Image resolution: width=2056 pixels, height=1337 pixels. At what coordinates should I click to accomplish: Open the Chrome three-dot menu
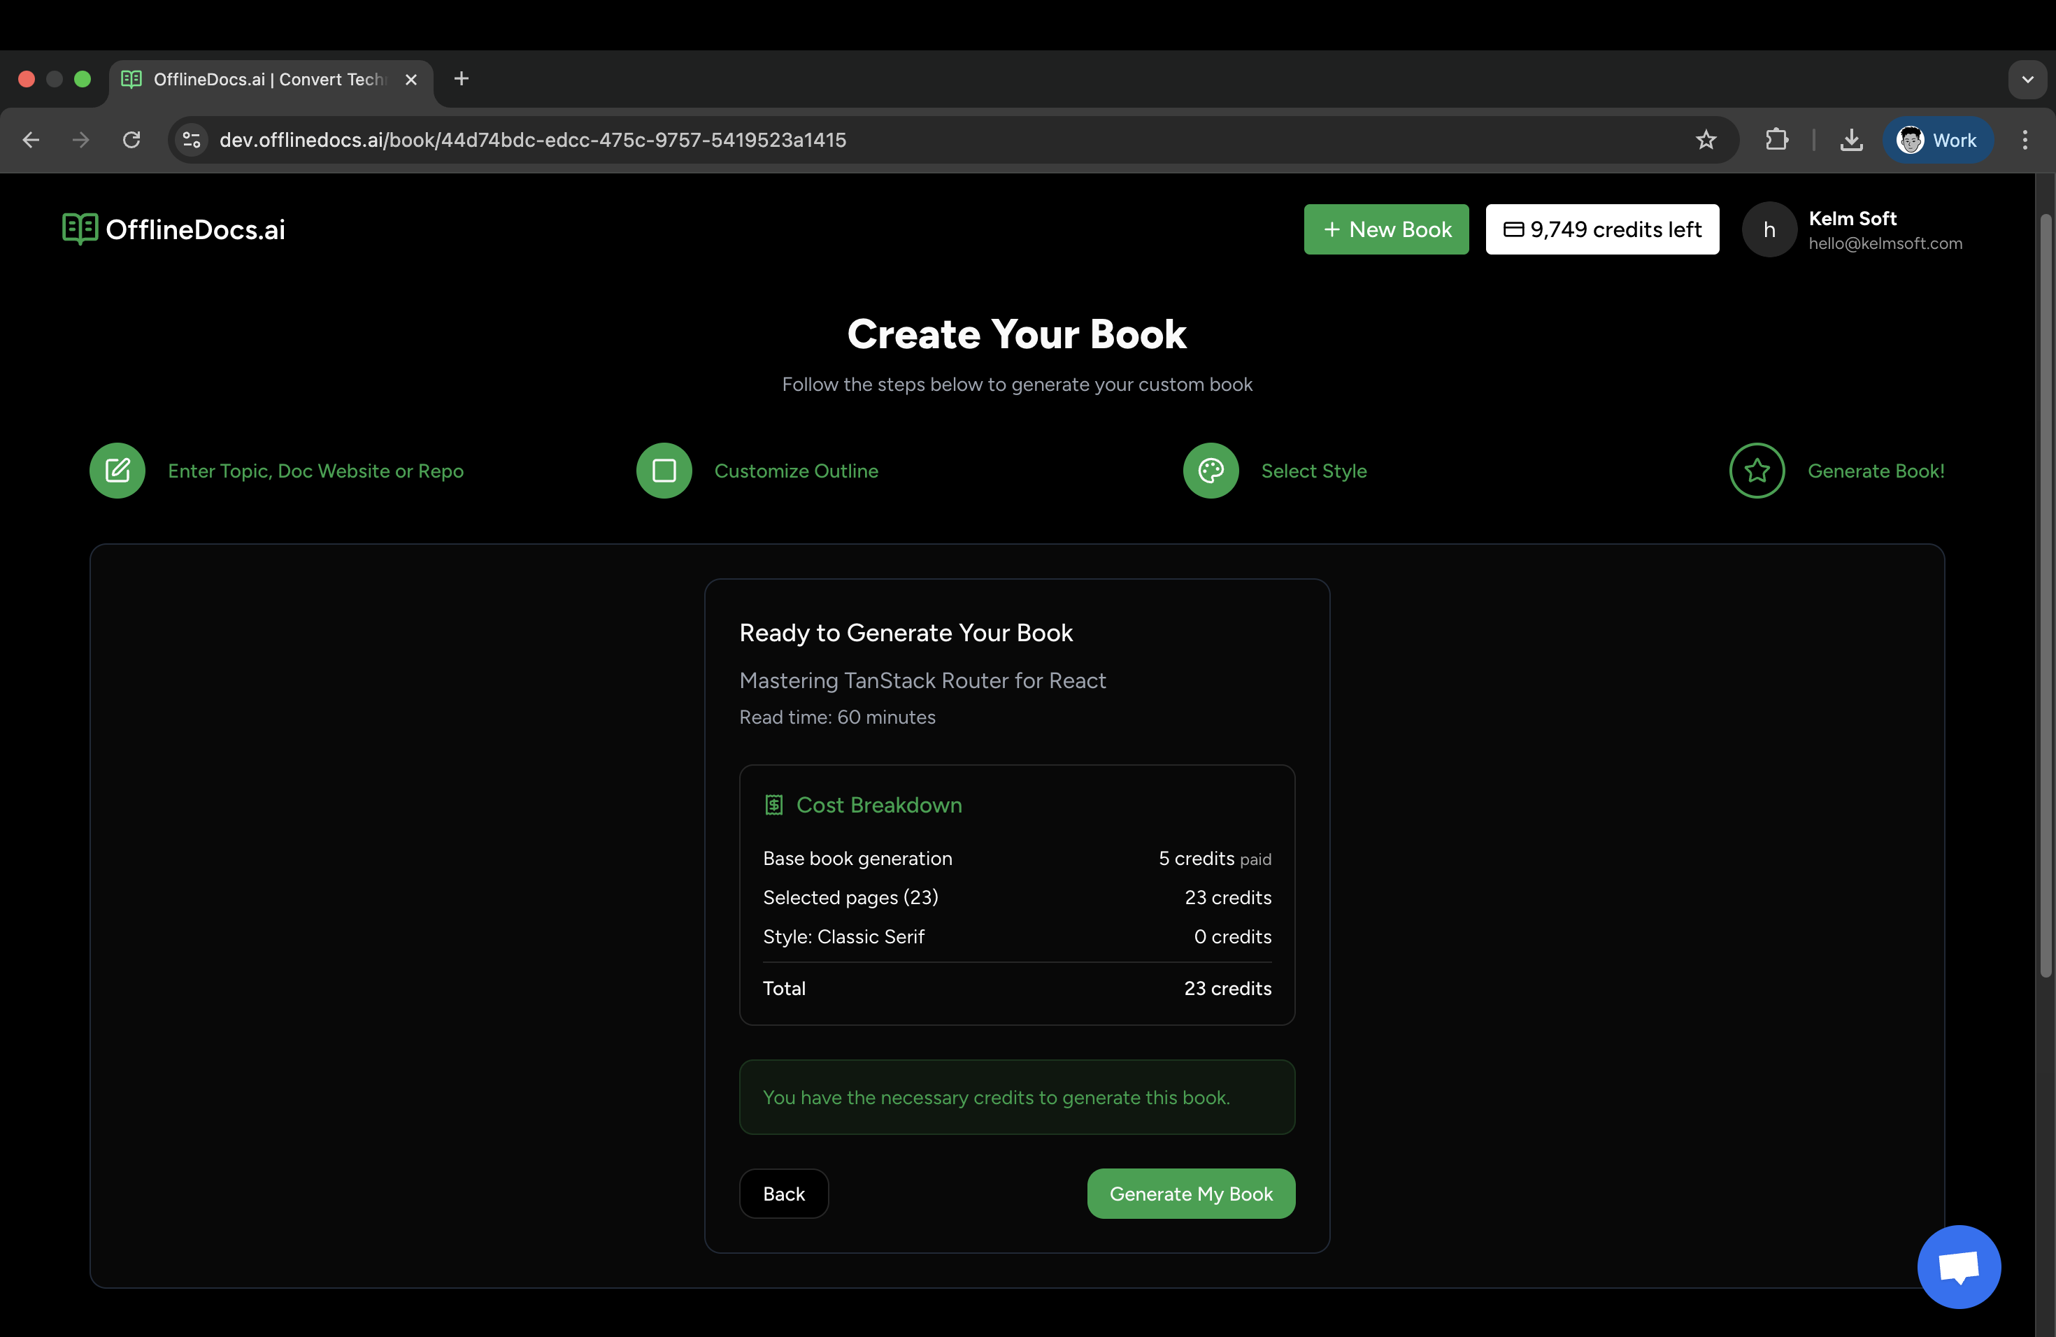point(2025,139)
